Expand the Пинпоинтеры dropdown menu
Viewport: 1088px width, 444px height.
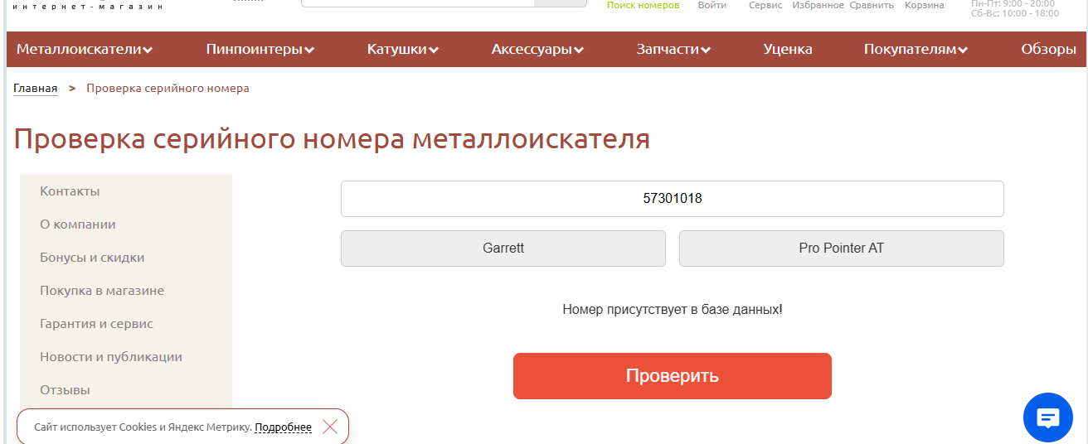pos(260,50)
